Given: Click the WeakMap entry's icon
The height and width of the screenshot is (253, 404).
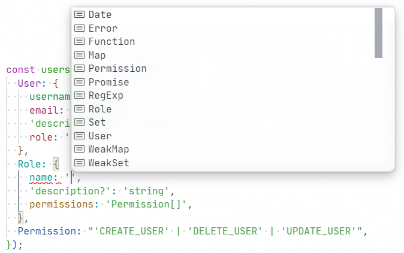Looking at the screenshot, I should (79, 149).
